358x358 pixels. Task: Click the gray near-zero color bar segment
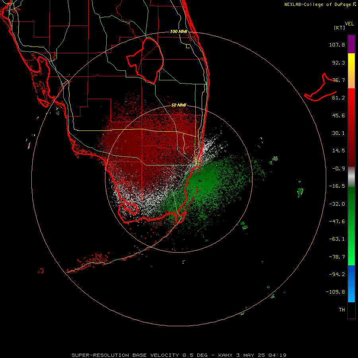[351, 177]
